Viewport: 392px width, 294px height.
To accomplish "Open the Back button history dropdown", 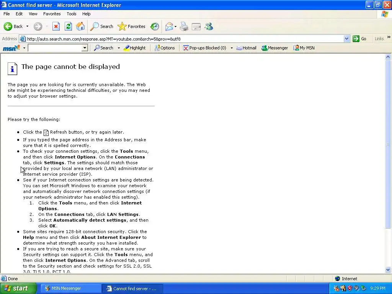I will [27, 26].
